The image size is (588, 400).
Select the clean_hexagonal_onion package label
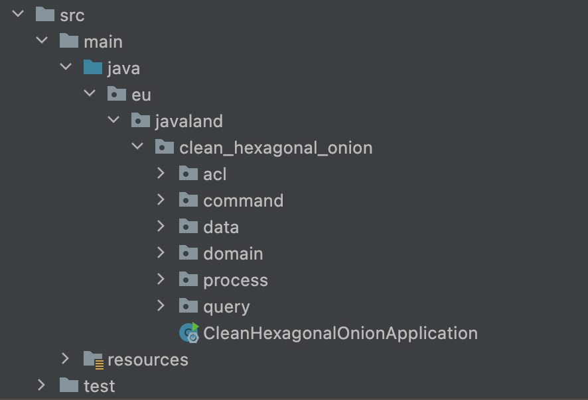(276, 148)
